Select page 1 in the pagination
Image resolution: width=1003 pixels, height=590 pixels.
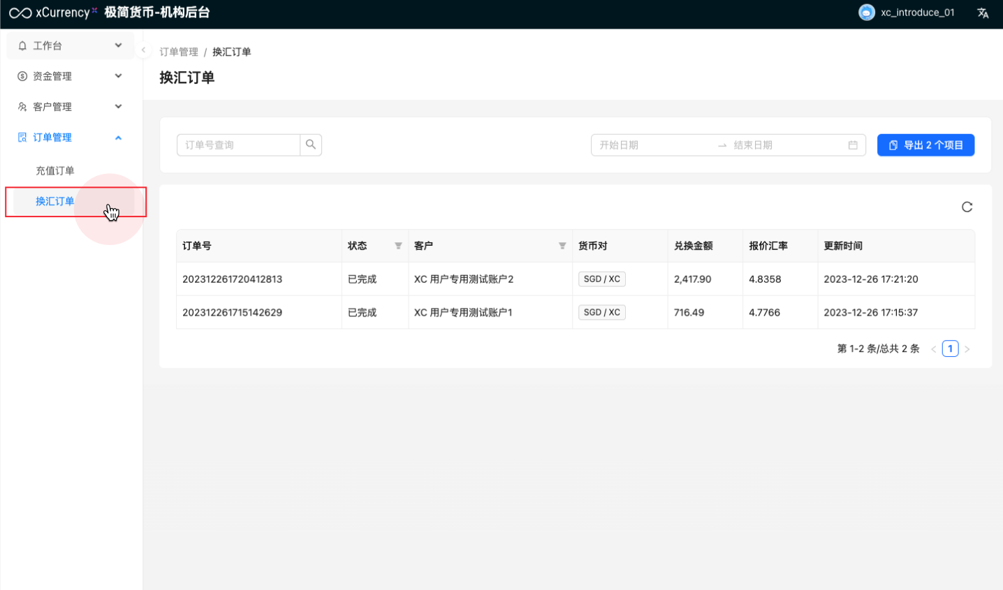[x=950, y=348]
